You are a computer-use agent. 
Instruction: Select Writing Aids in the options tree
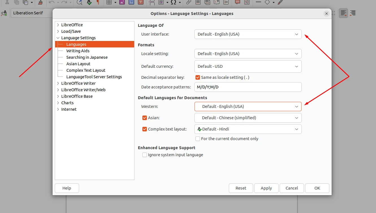point(78,51)
